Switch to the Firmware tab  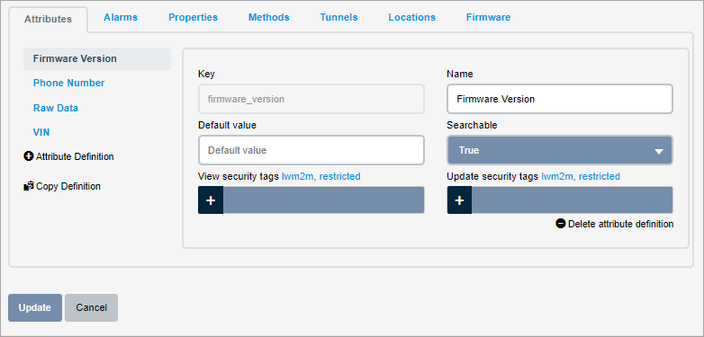click(x=488, y=17)
